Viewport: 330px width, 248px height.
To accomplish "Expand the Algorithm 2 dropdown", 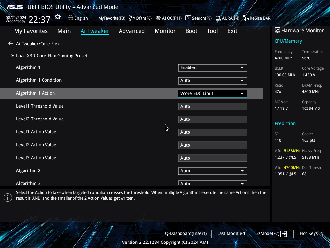I will 212,171.
